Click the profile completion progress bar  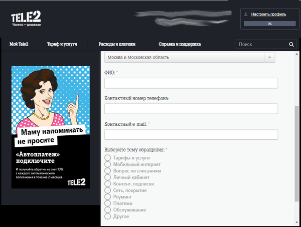269,24
